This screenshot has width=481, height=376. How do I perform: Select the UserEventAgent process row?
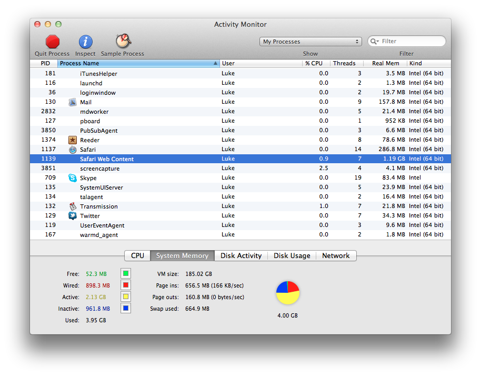pyautogui.click(x=241, y=225)
